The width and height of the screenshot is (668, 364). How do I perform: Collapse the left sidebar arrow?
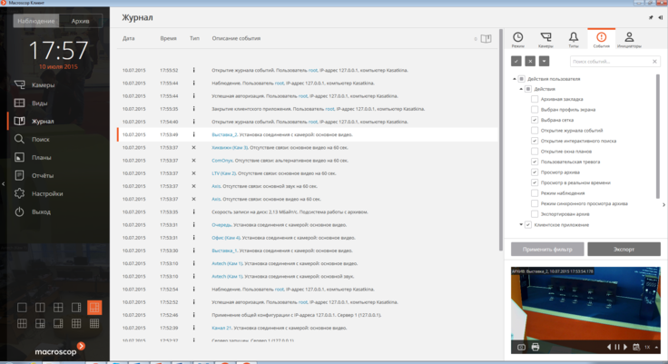tap(4, 184)
